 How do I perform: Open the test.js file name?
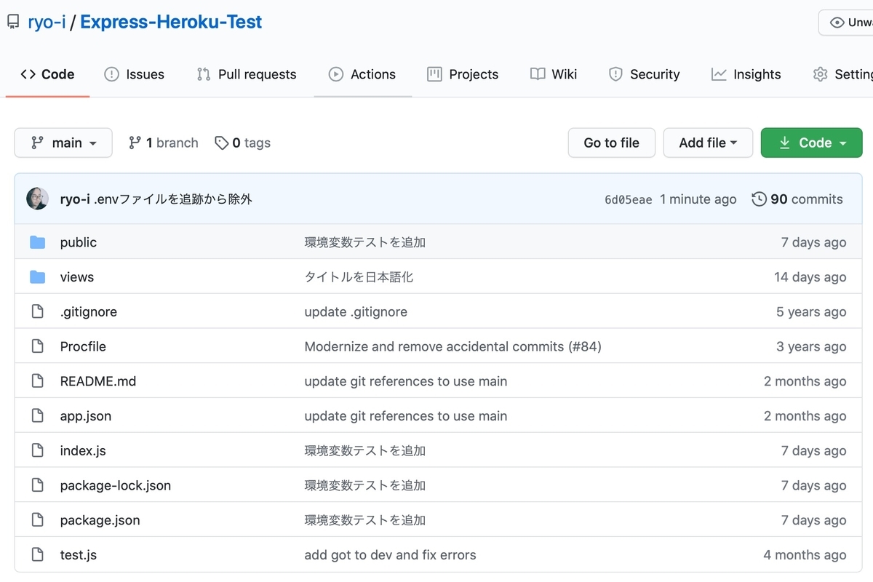pos(79,554)
